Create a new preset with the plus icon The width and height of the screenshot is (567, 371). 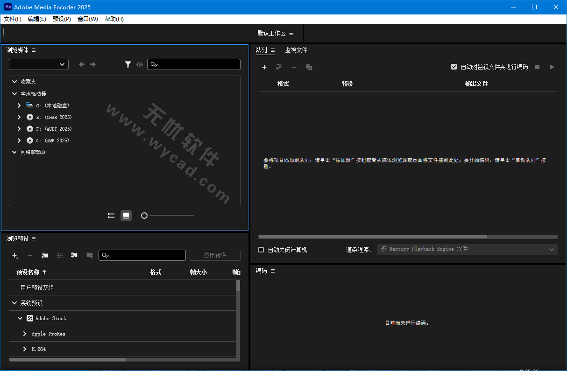click(x=14, y=255)
